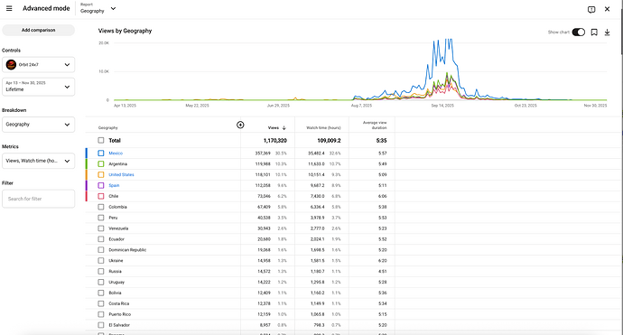Click the Argentina row label
The height and width of the screenshot is (335, 623).
click(118, 163)
